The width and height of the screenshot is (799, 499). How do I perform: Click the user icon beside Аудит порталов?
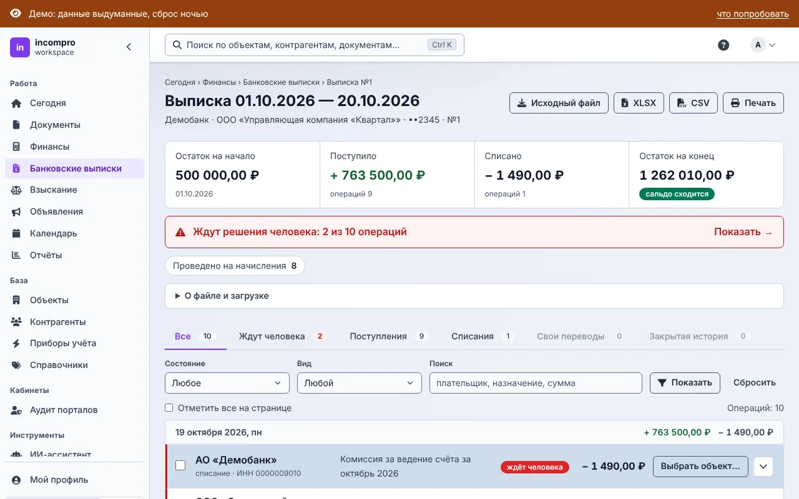point(17,410)
